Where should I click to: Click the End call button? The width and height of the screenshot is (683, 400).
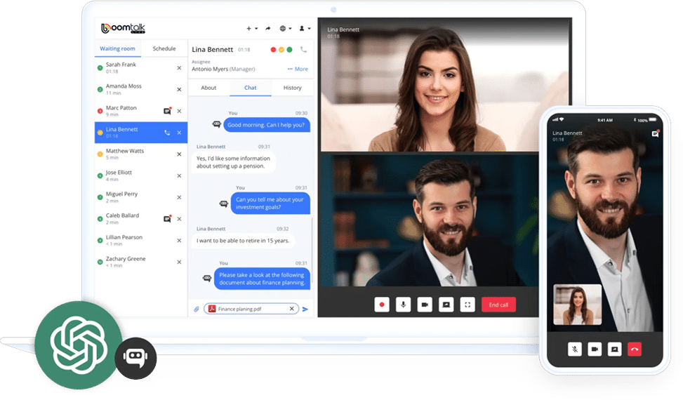coord(498,305)
